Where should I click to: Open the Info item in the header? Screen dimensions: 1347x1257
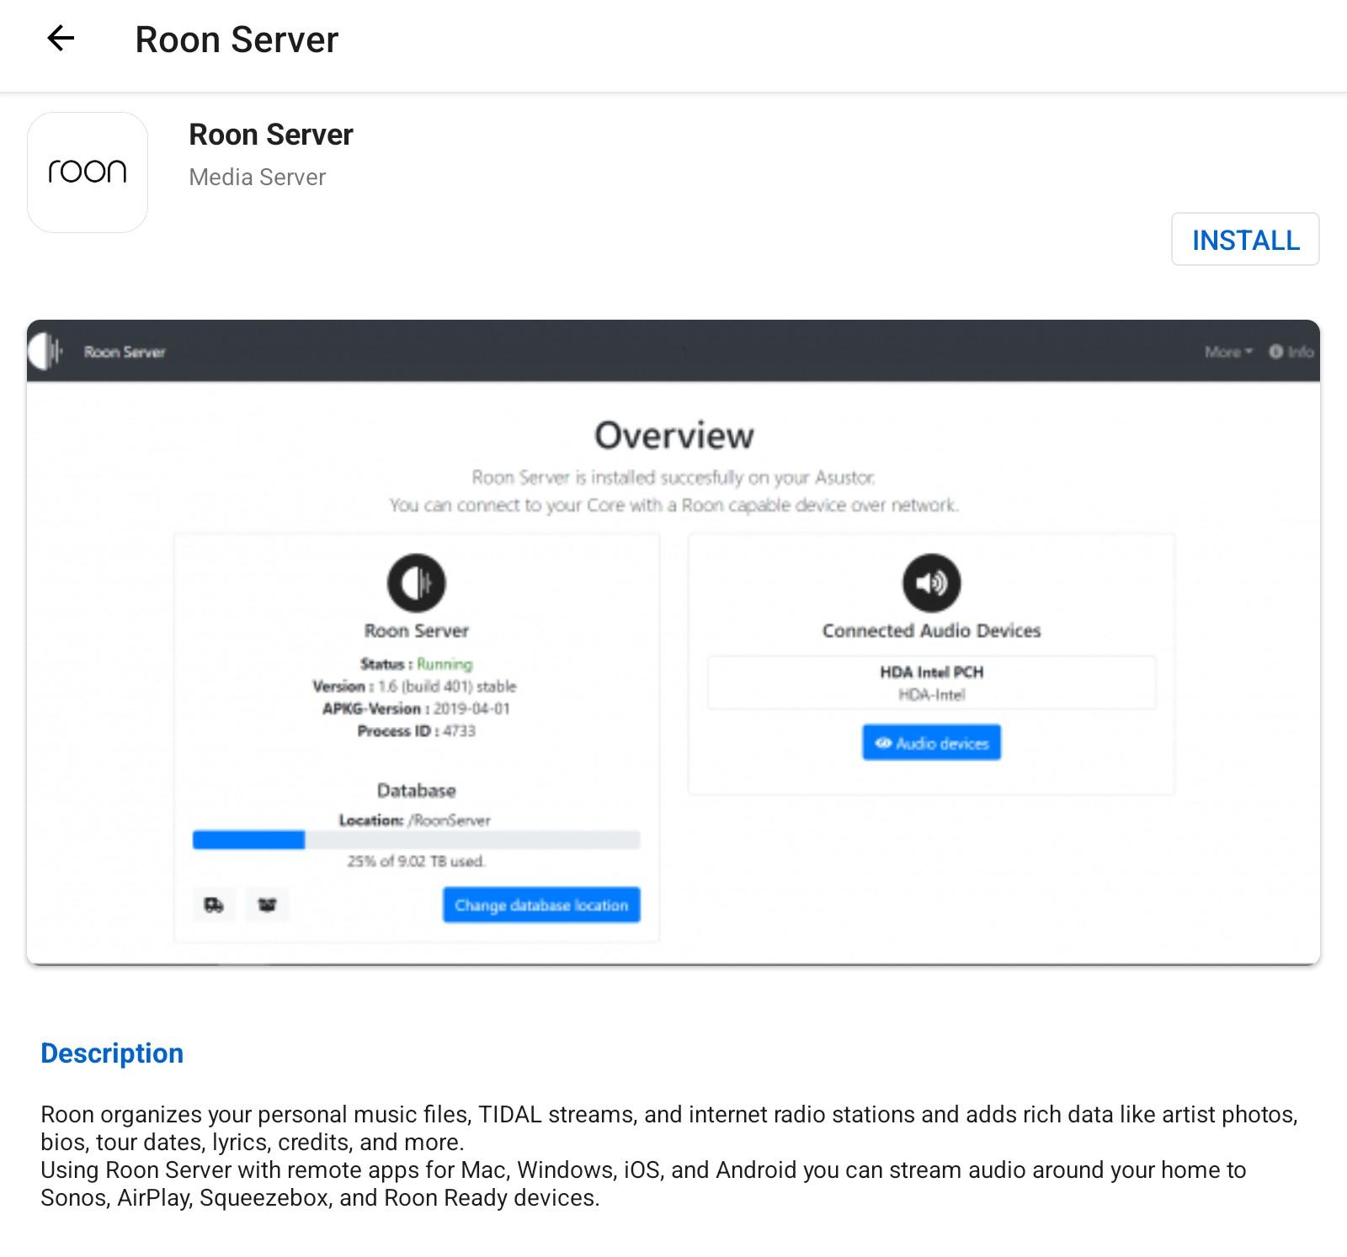(1291, 352)
